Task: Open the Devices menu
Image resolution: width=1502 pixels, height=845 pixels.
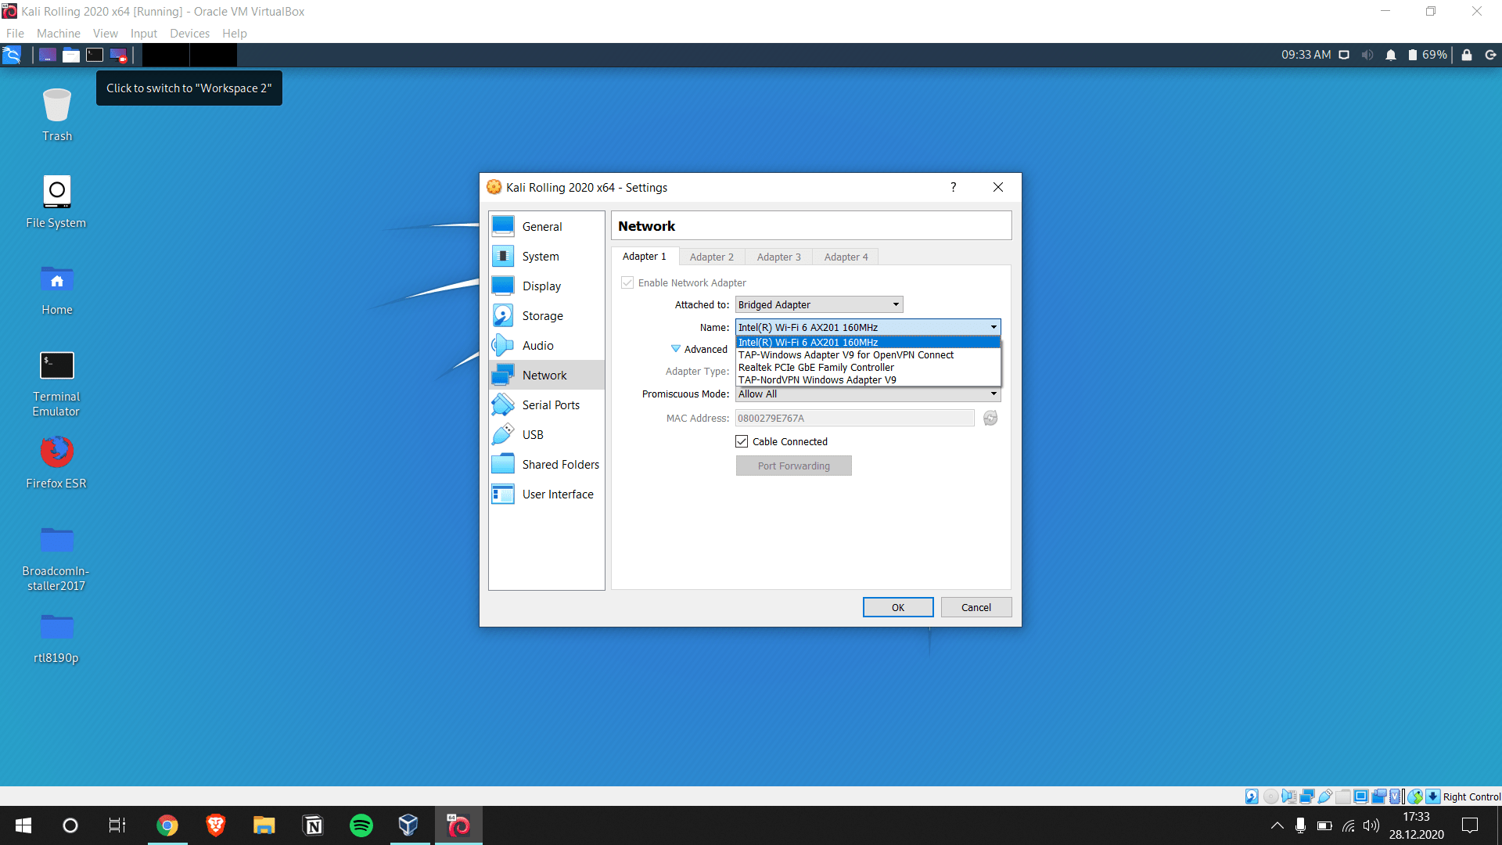Action: tap(189, 34)
